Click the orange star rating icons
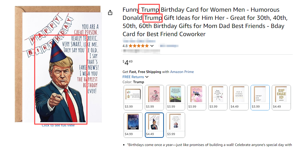Viewport: 295px width, 147px height. click(138, 46)
